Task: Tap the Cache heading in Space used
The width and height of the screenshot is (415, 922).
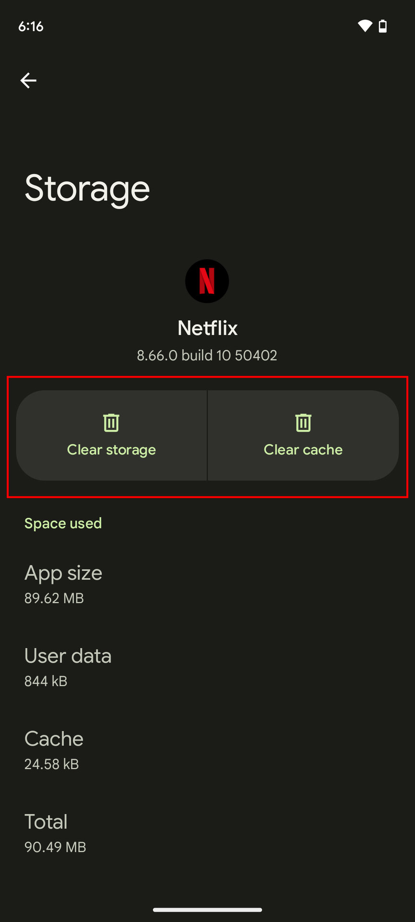Action: (x=54, y=739)
